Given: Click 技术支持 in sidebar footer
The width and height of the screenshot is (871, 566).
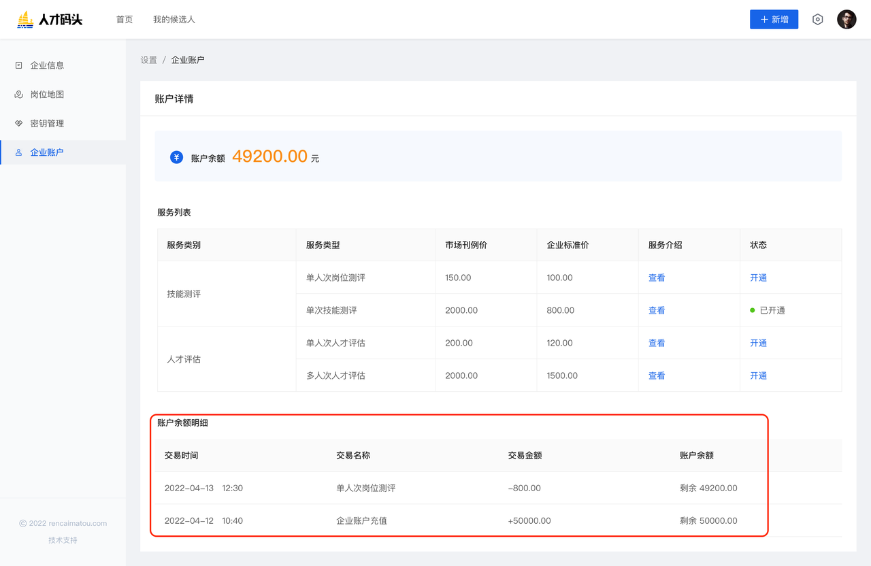Looking at the screenshot, I should tap(63, 540).
